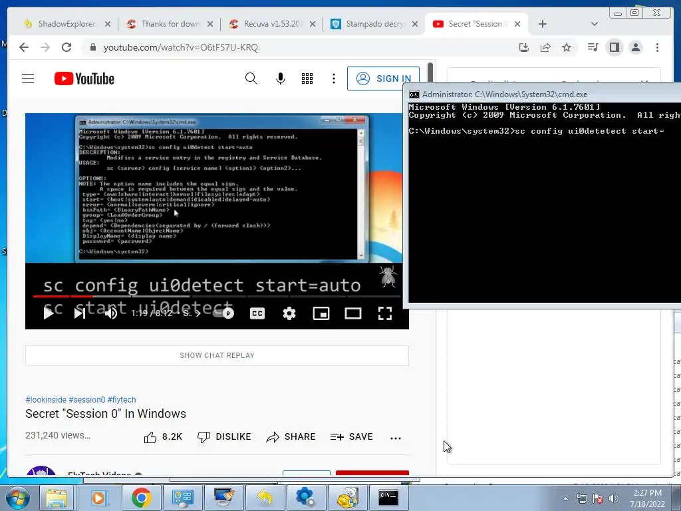Toggle closed captions CC button
The image size is (681, 511).
257,313
